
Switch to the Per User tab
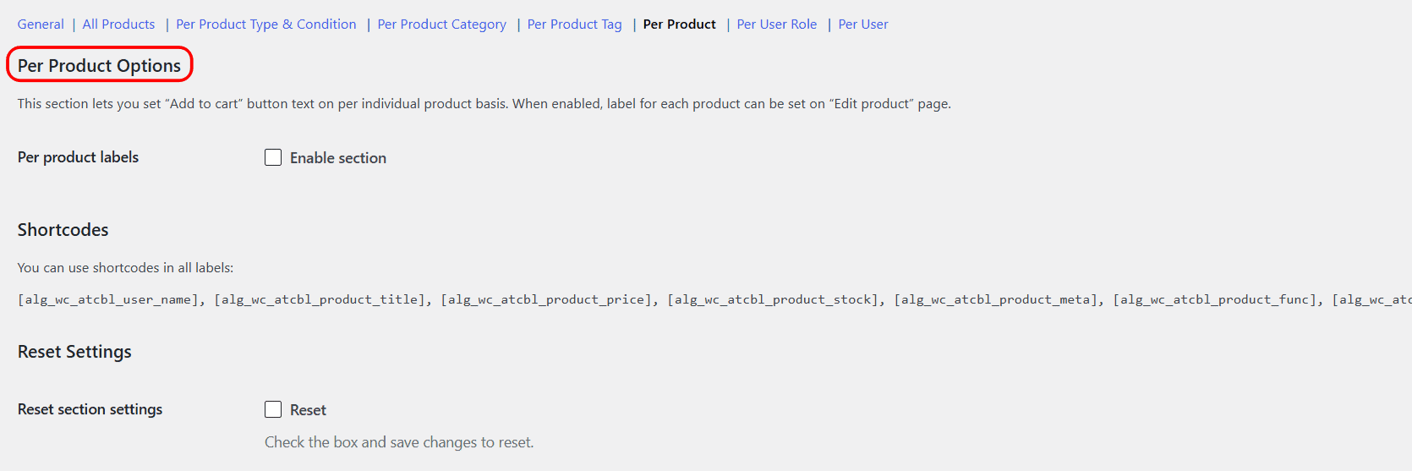point(863,25)
